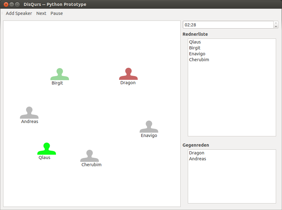Select Enavigo's gray person icon
The height and width of the screenshot is (210, 282).
pos(149,127)
